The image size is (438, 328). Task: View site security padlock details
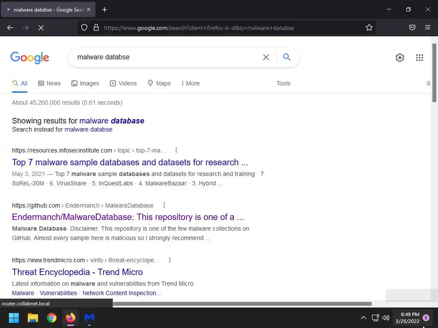coord(96,28)
